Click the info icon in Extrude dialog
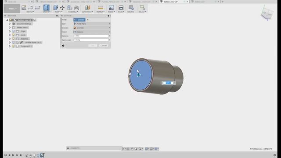The width and height of the screenshot is (281, 158). tap(63, 46)
